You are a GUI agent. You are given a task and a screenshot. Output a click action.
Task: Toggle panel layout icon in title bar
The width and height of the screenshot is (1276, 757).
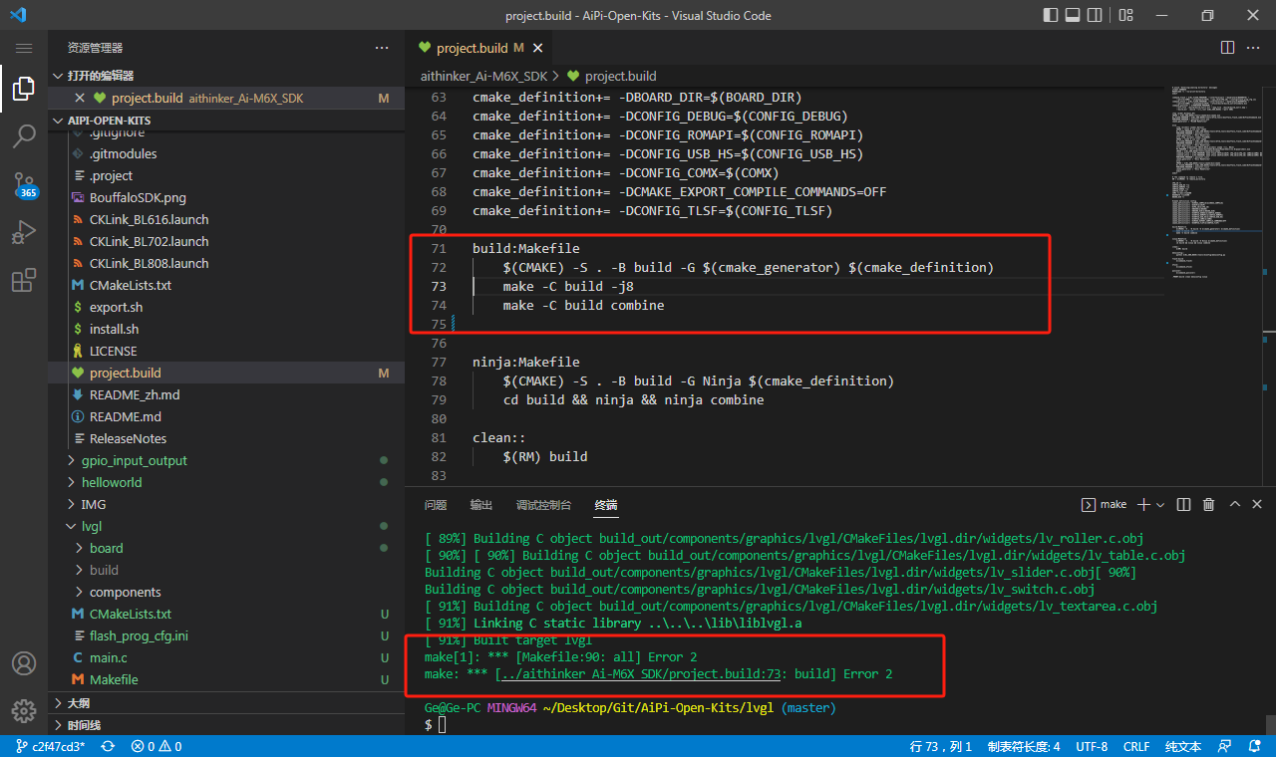1074,15
